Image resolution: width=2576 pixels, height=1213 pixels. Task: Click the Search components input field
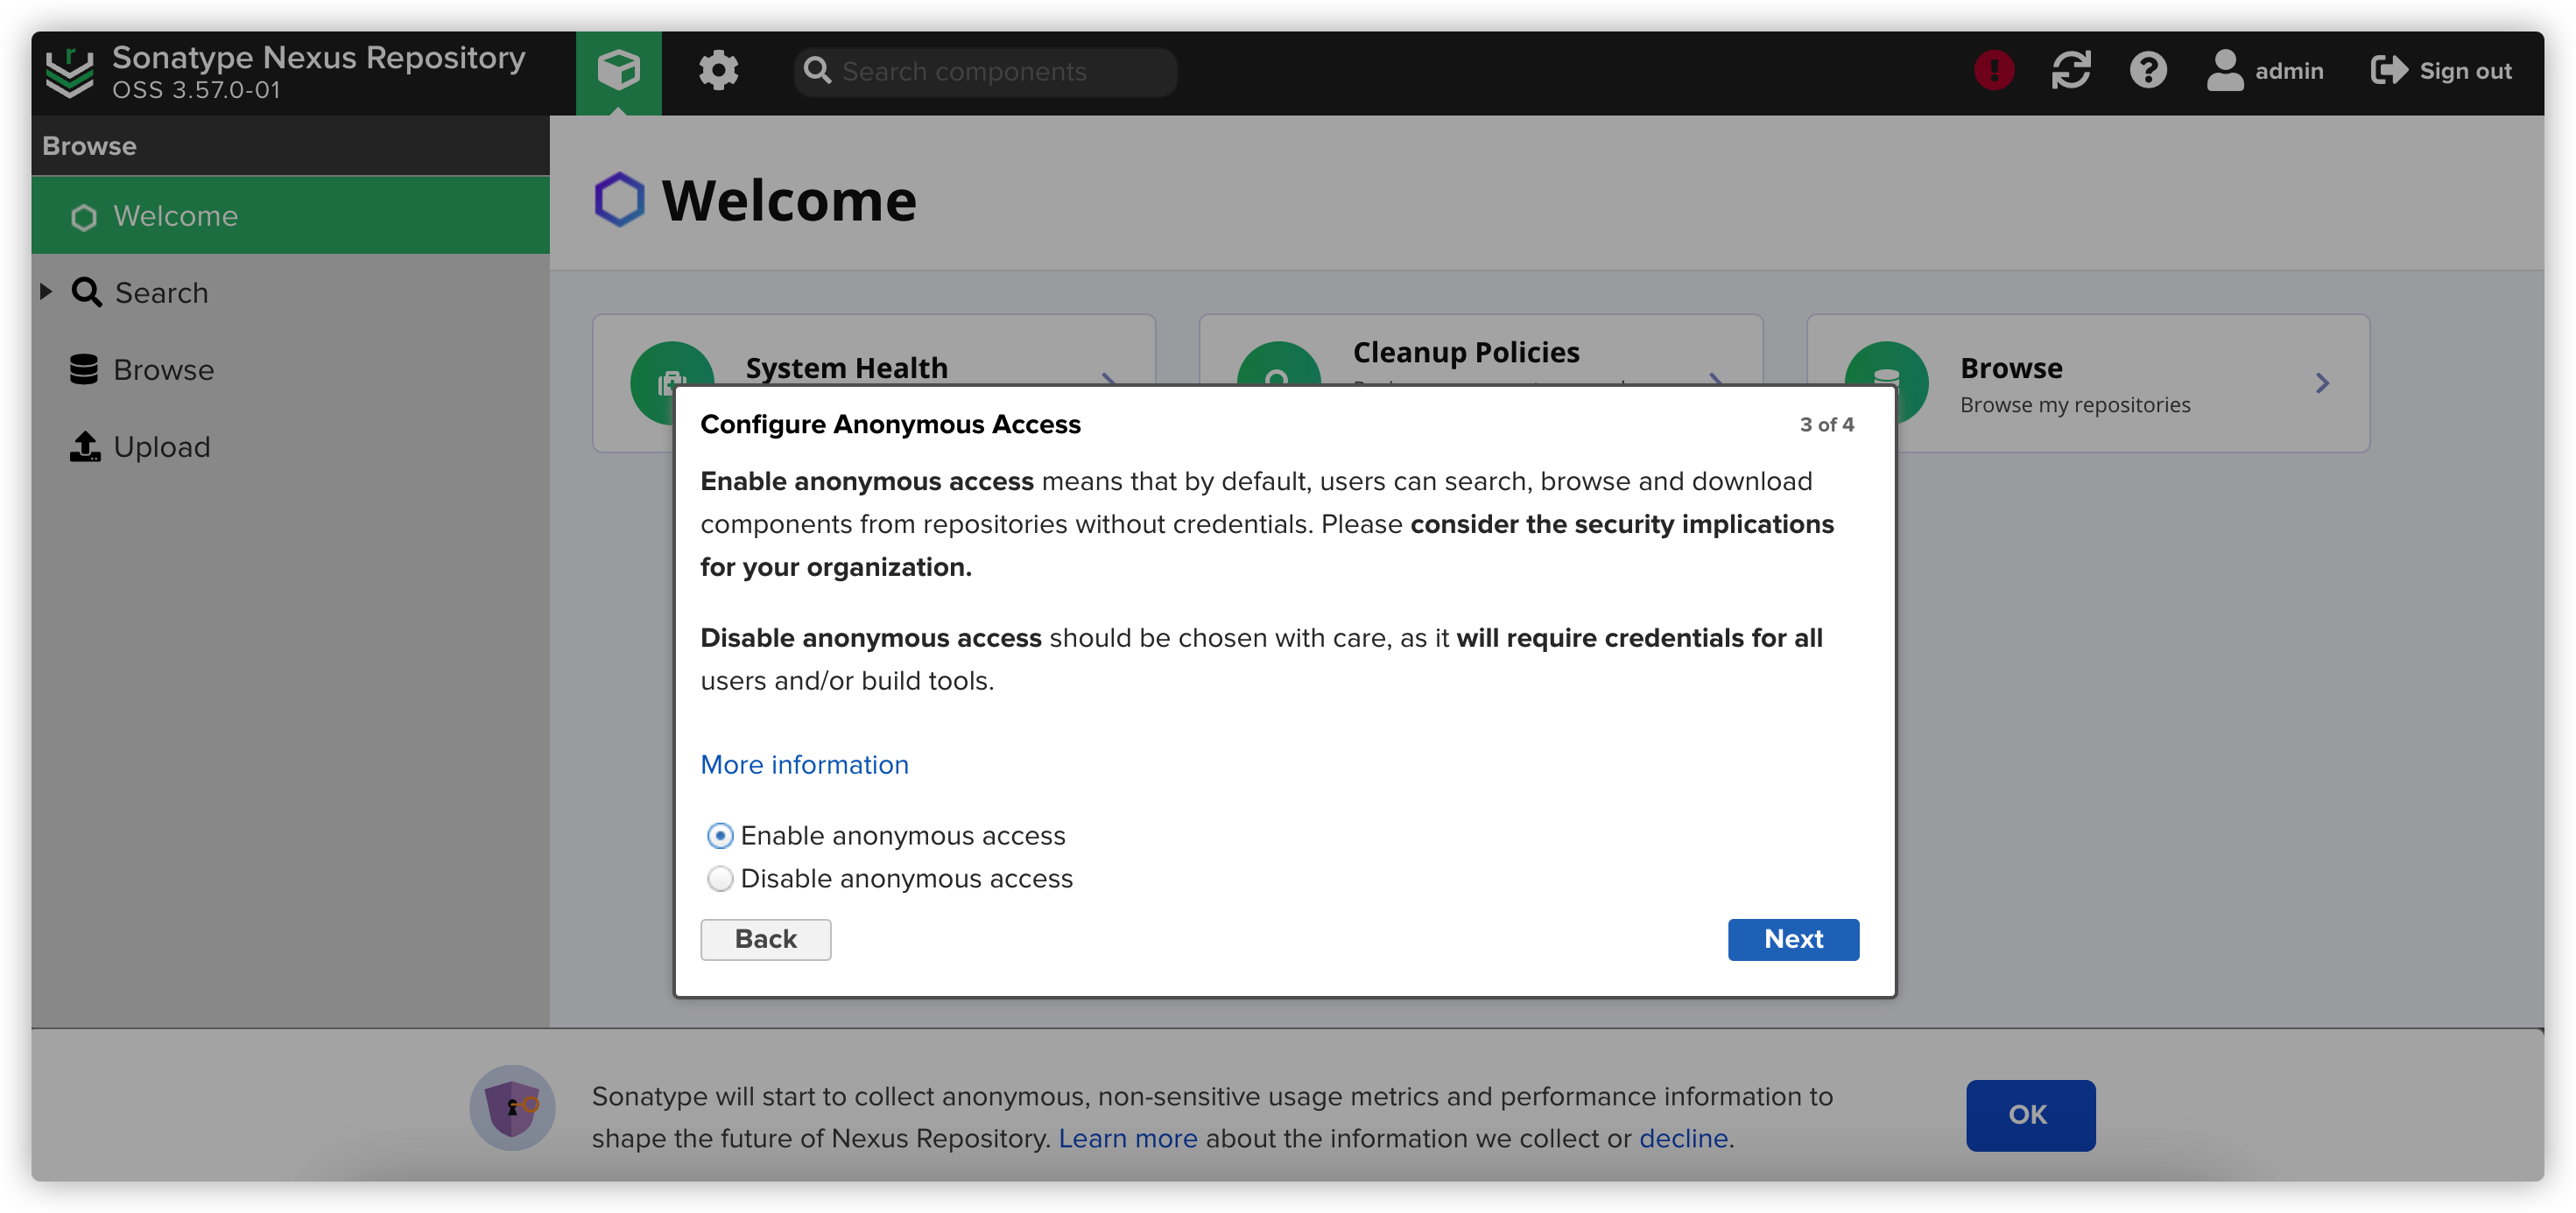click(x=1000, y=72)
